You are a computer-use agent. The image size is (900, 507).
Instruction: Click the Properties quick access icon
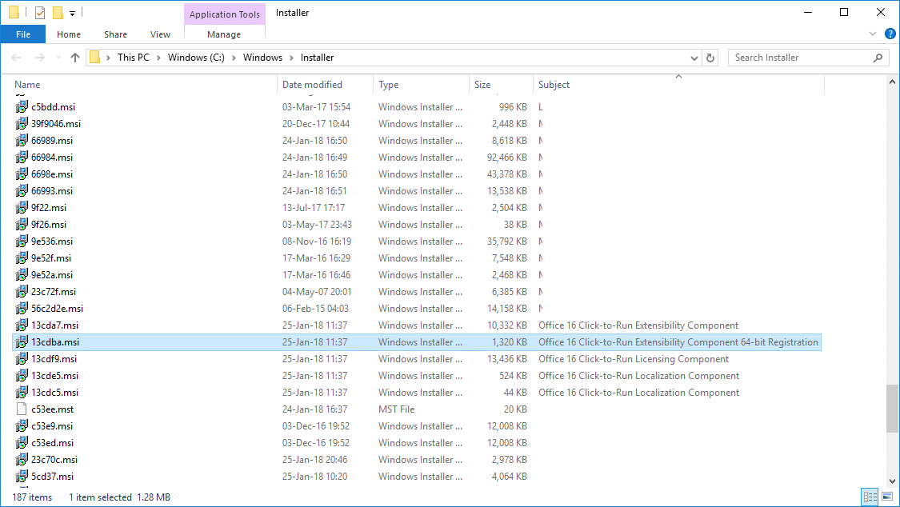click(40, 13)
